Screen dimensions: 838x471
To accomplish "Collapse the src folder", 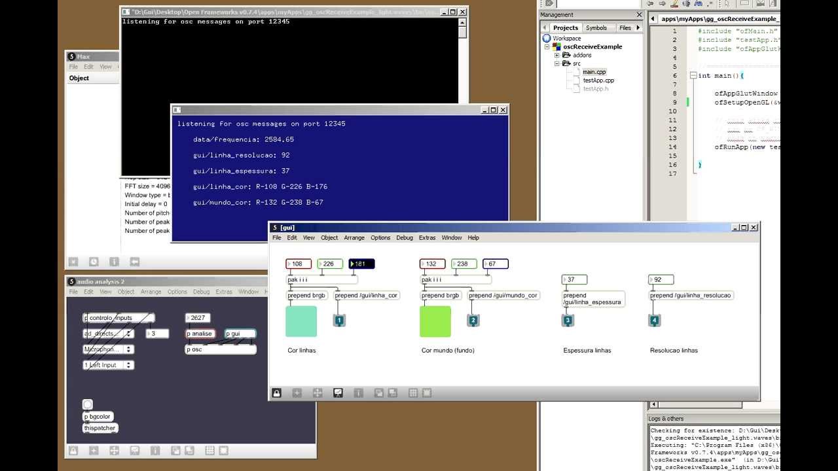I will [x=557, y=63].
